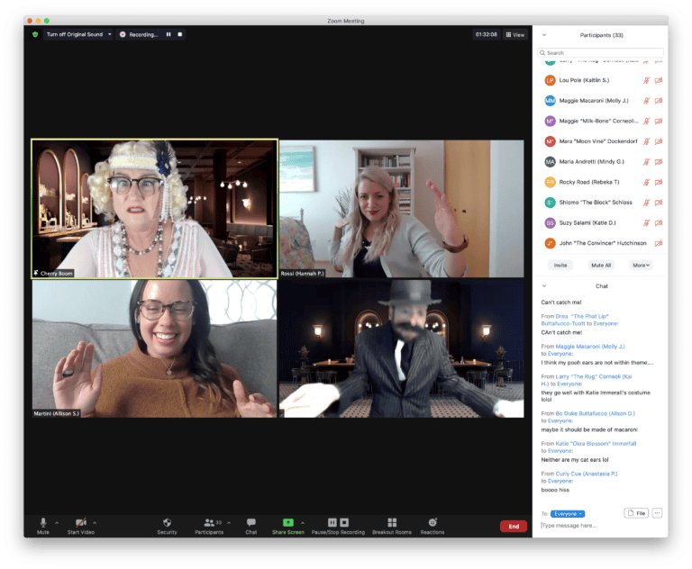The height and width of the screenshot is (569, 692).
Task: Collapse the Chat panel chevron
Action: click(544, 285)
